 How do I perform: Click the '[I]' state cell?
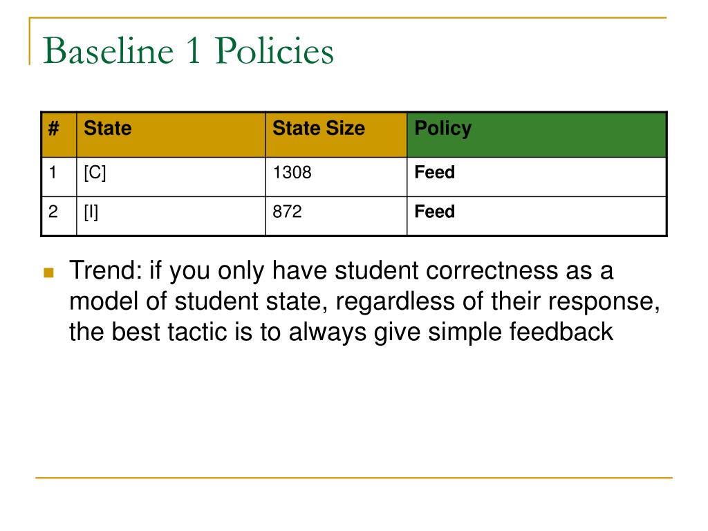(171, 216)
